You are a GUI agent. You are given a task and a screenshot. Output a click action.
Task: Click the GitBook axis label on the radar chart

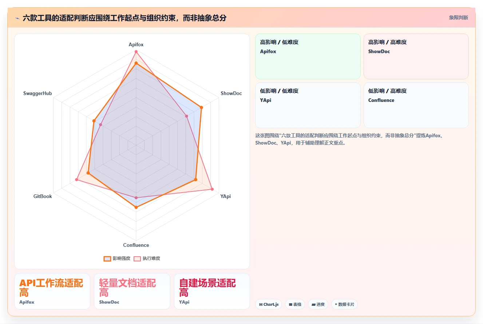[43, 196]
